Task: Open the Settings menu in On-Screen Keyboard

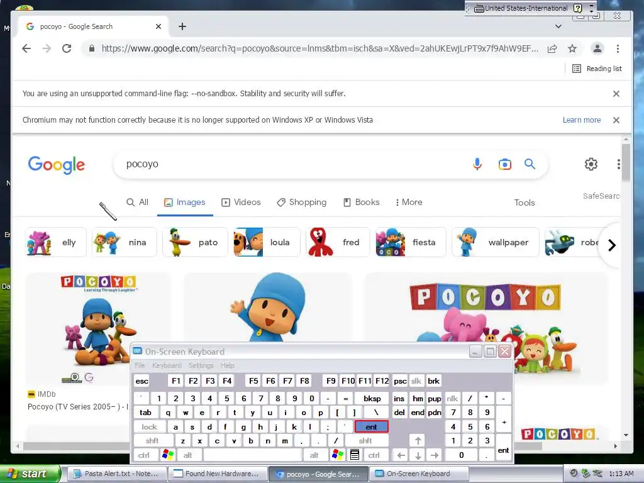Action: pyautogui.click(x=201, y=365)
